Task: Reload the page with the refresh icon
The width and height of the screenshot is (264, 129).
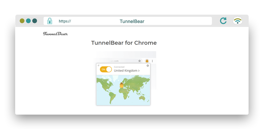Action: coord(223,21)
